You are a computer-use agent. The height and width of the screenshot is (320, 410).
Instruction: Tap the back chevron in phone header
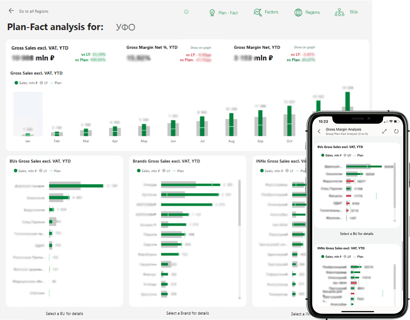pos(319,131)
